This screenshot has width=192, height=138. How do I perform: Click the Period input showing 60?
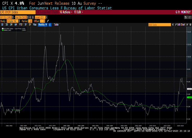(30, 21)
